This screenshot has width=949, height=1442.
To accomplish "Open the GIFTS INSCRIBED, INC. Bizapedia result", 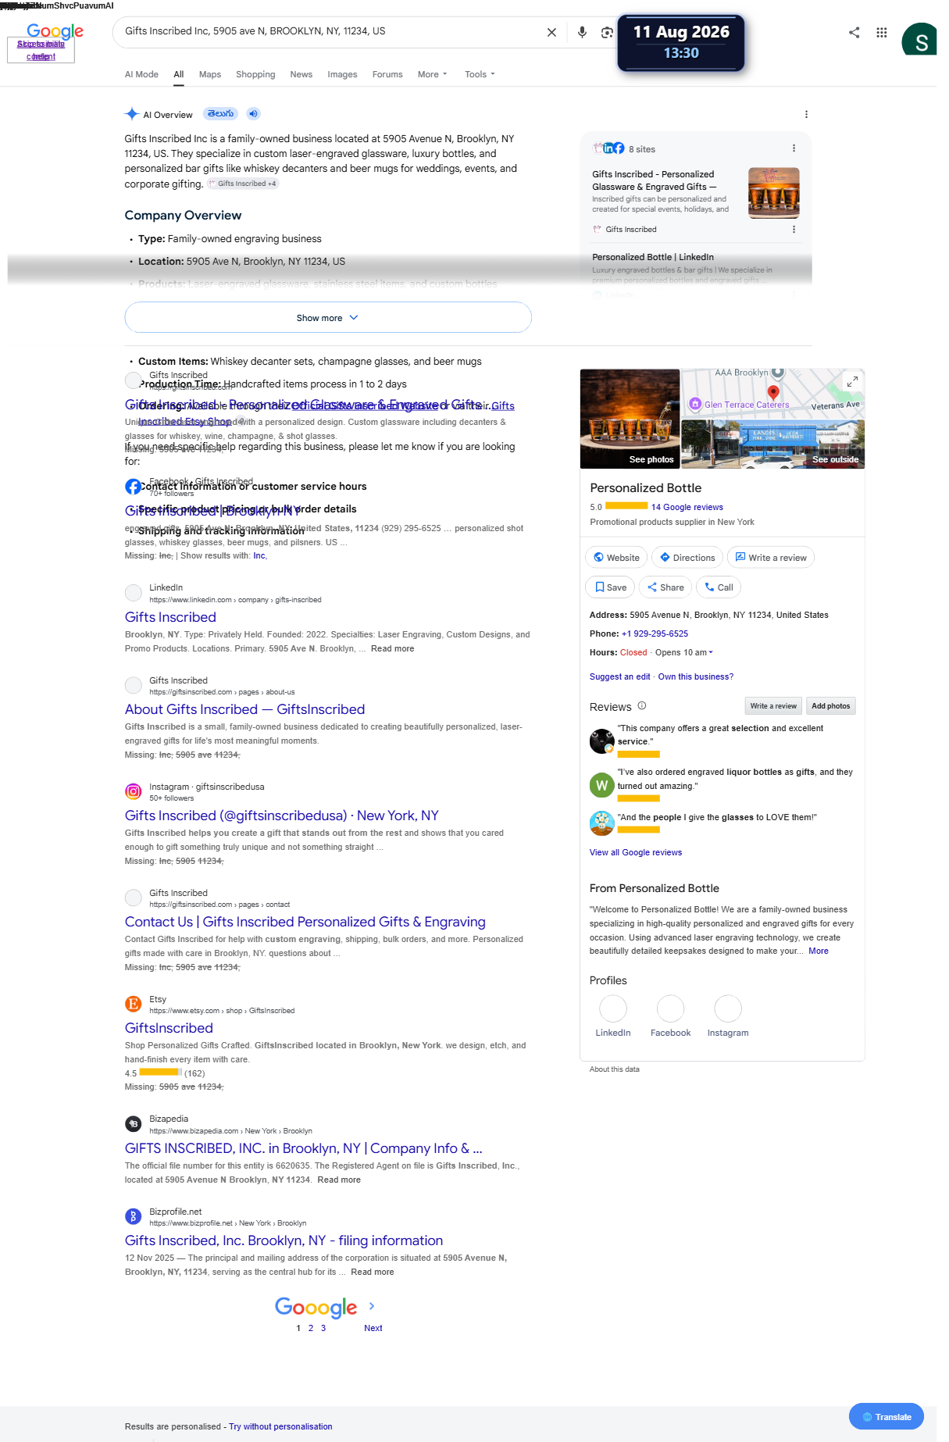I will tap(304, 1148).
